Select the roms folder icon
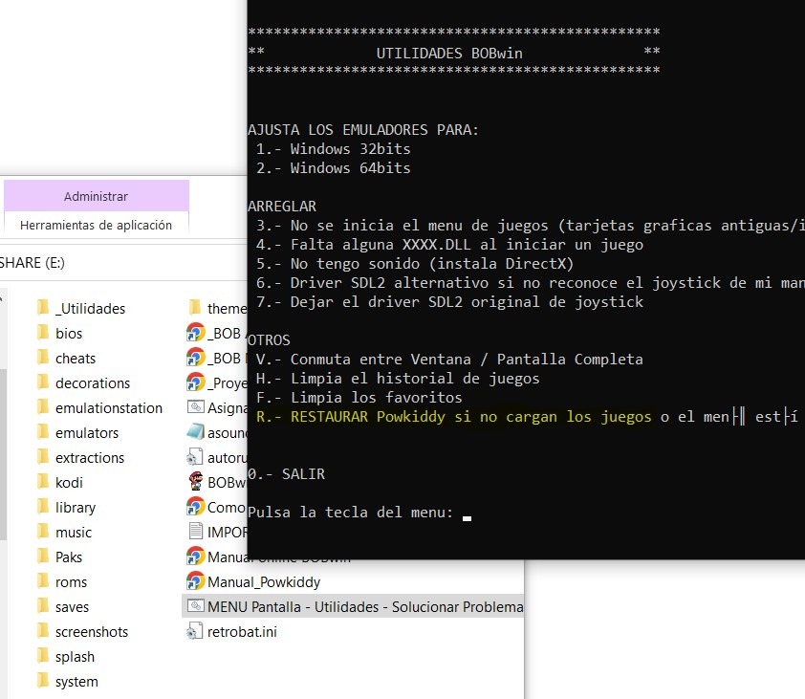The width and height of the screenshot is (805, 699). click(x=43, y=581)
